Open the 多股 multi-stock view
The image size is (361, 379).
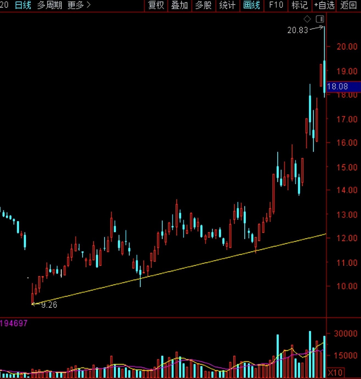pos(203,5)
